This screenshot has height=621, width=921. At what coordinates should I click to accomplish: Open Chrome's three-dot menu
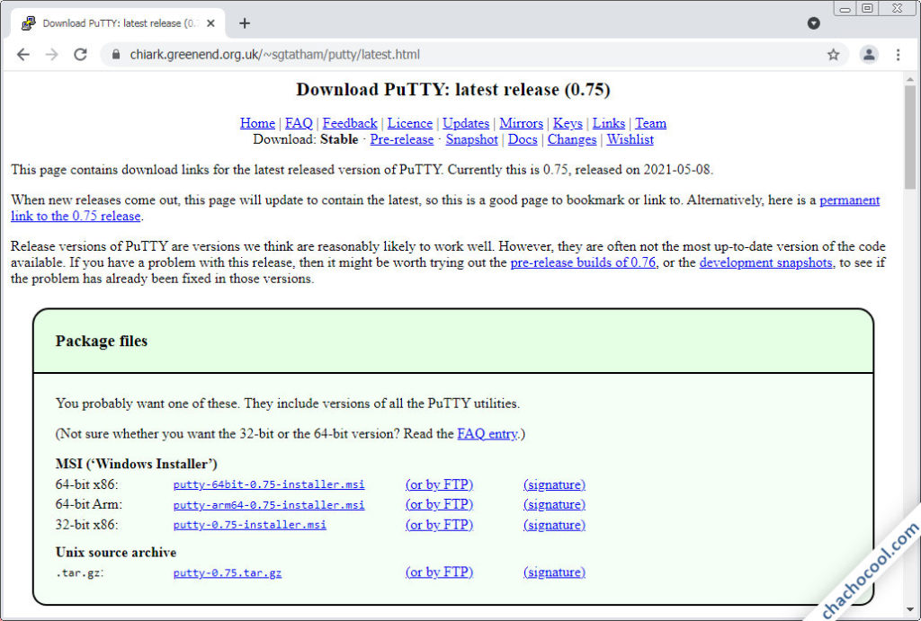pyautogui.click(x=898, y=55)
